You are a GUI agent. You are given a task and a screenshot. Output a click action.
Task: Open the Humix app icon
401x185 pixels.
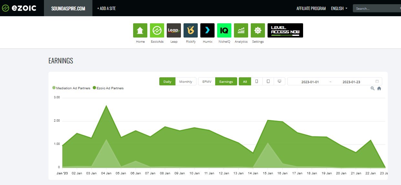(207, 30)
